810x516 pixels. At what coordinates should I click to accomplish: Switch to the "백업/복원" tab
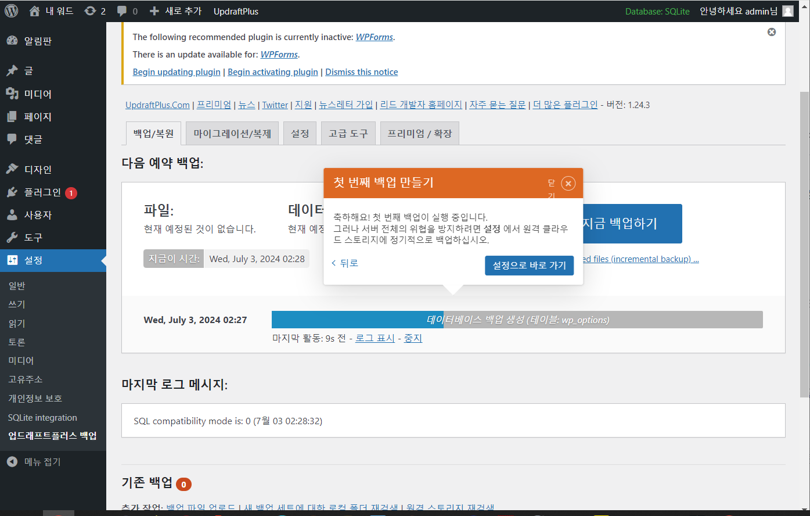154,133
